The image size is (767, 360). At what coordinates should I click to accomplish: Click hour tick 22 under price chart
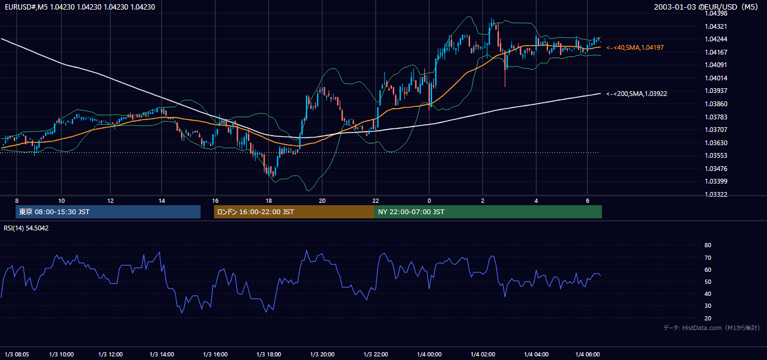[x=376, y=200]
